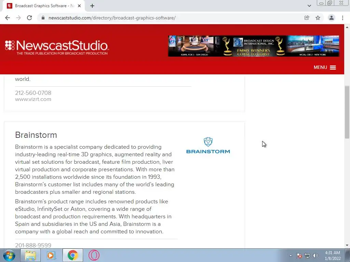This screenshot has width=350, height=262.
Task: Open Chrome's three-dot menu
Action: 342,18
